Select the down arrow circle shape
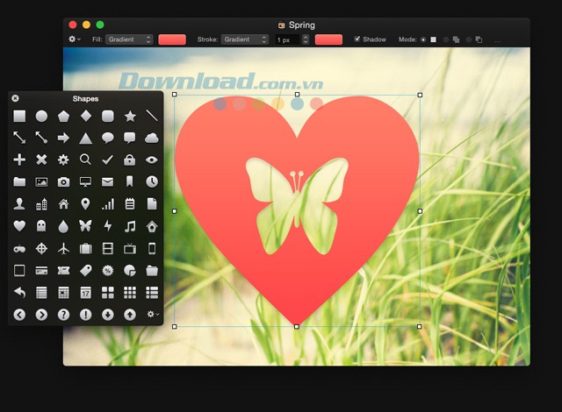 107,315
